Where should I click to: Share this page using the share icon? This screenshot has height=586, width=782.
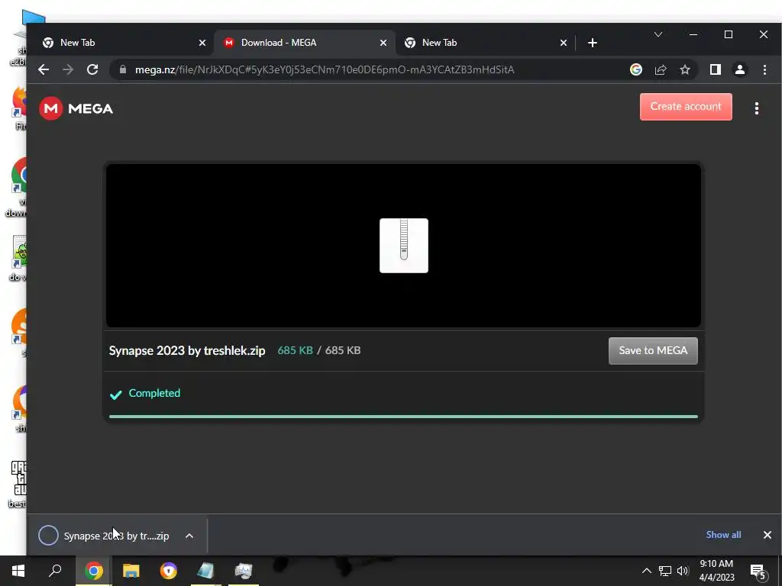coord(661,69)
